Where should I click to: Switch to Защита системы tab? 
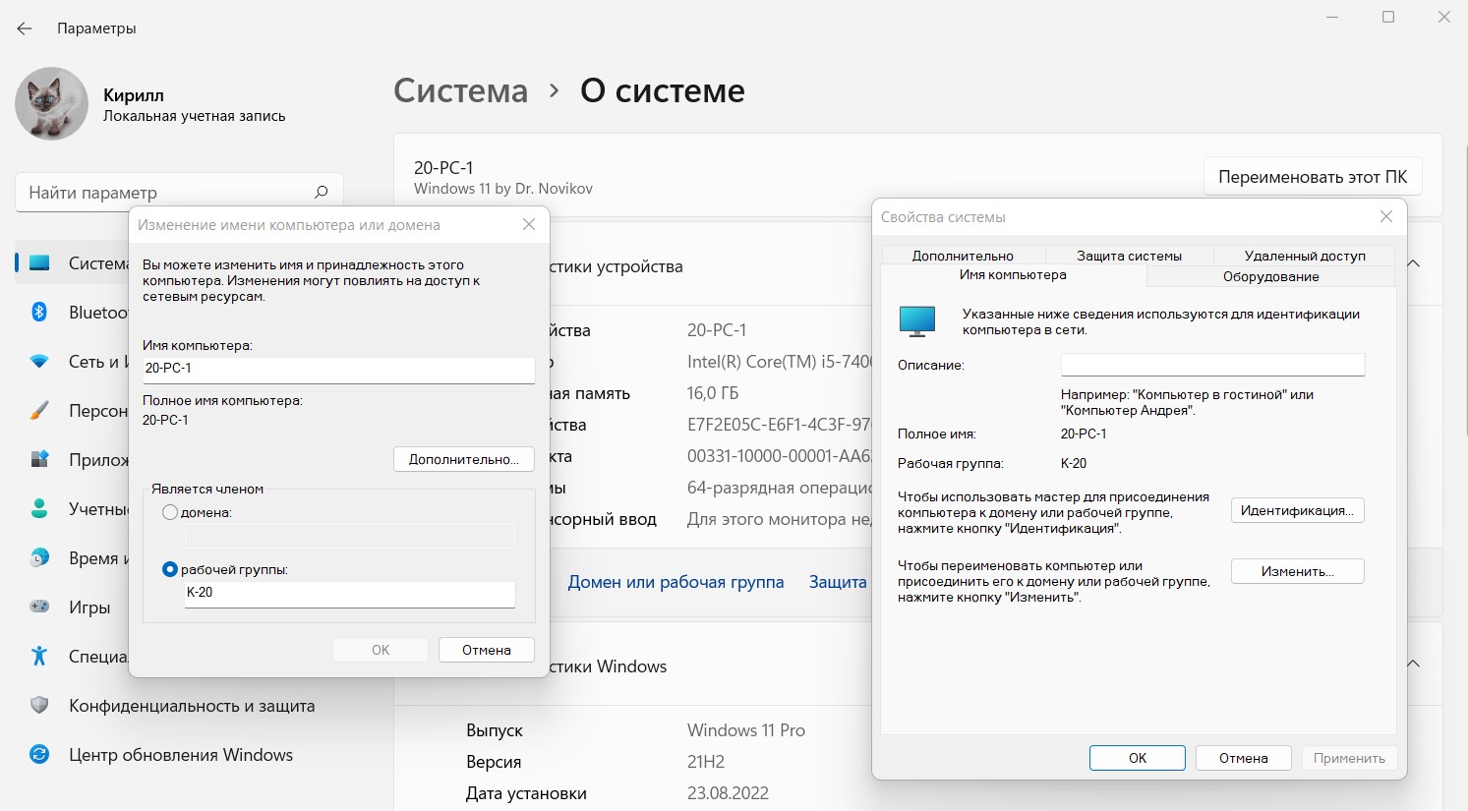click(1129, 256)
